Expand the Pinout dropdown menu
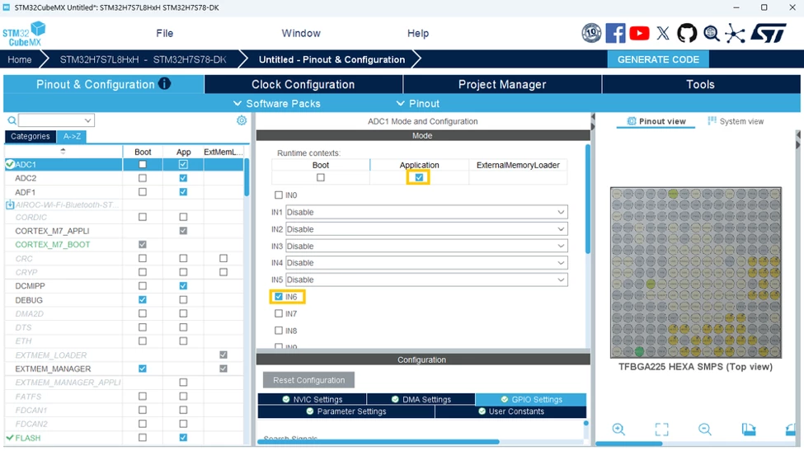804x451 pixels. pyautogui.click(x=418, y=104)
